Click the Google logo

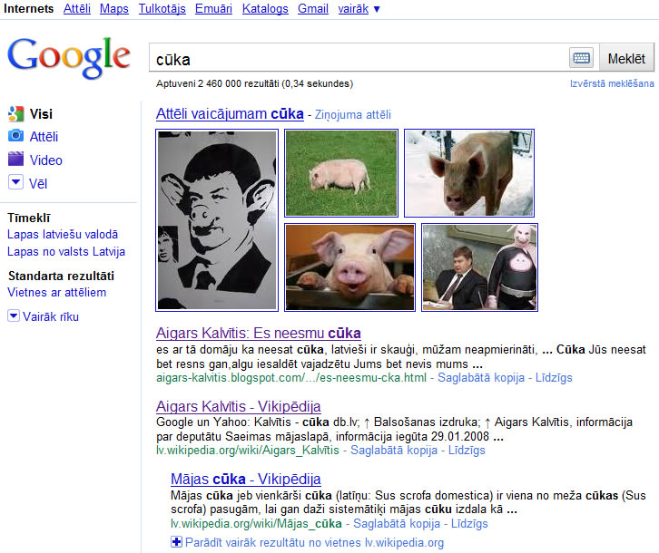69,57
